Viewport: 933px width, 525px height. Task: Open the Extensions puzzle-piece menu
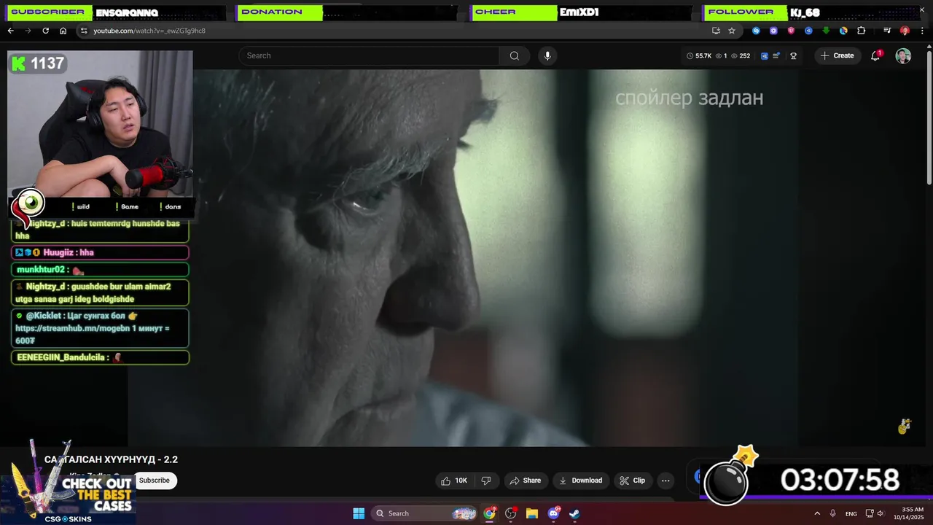coord(861,31)
